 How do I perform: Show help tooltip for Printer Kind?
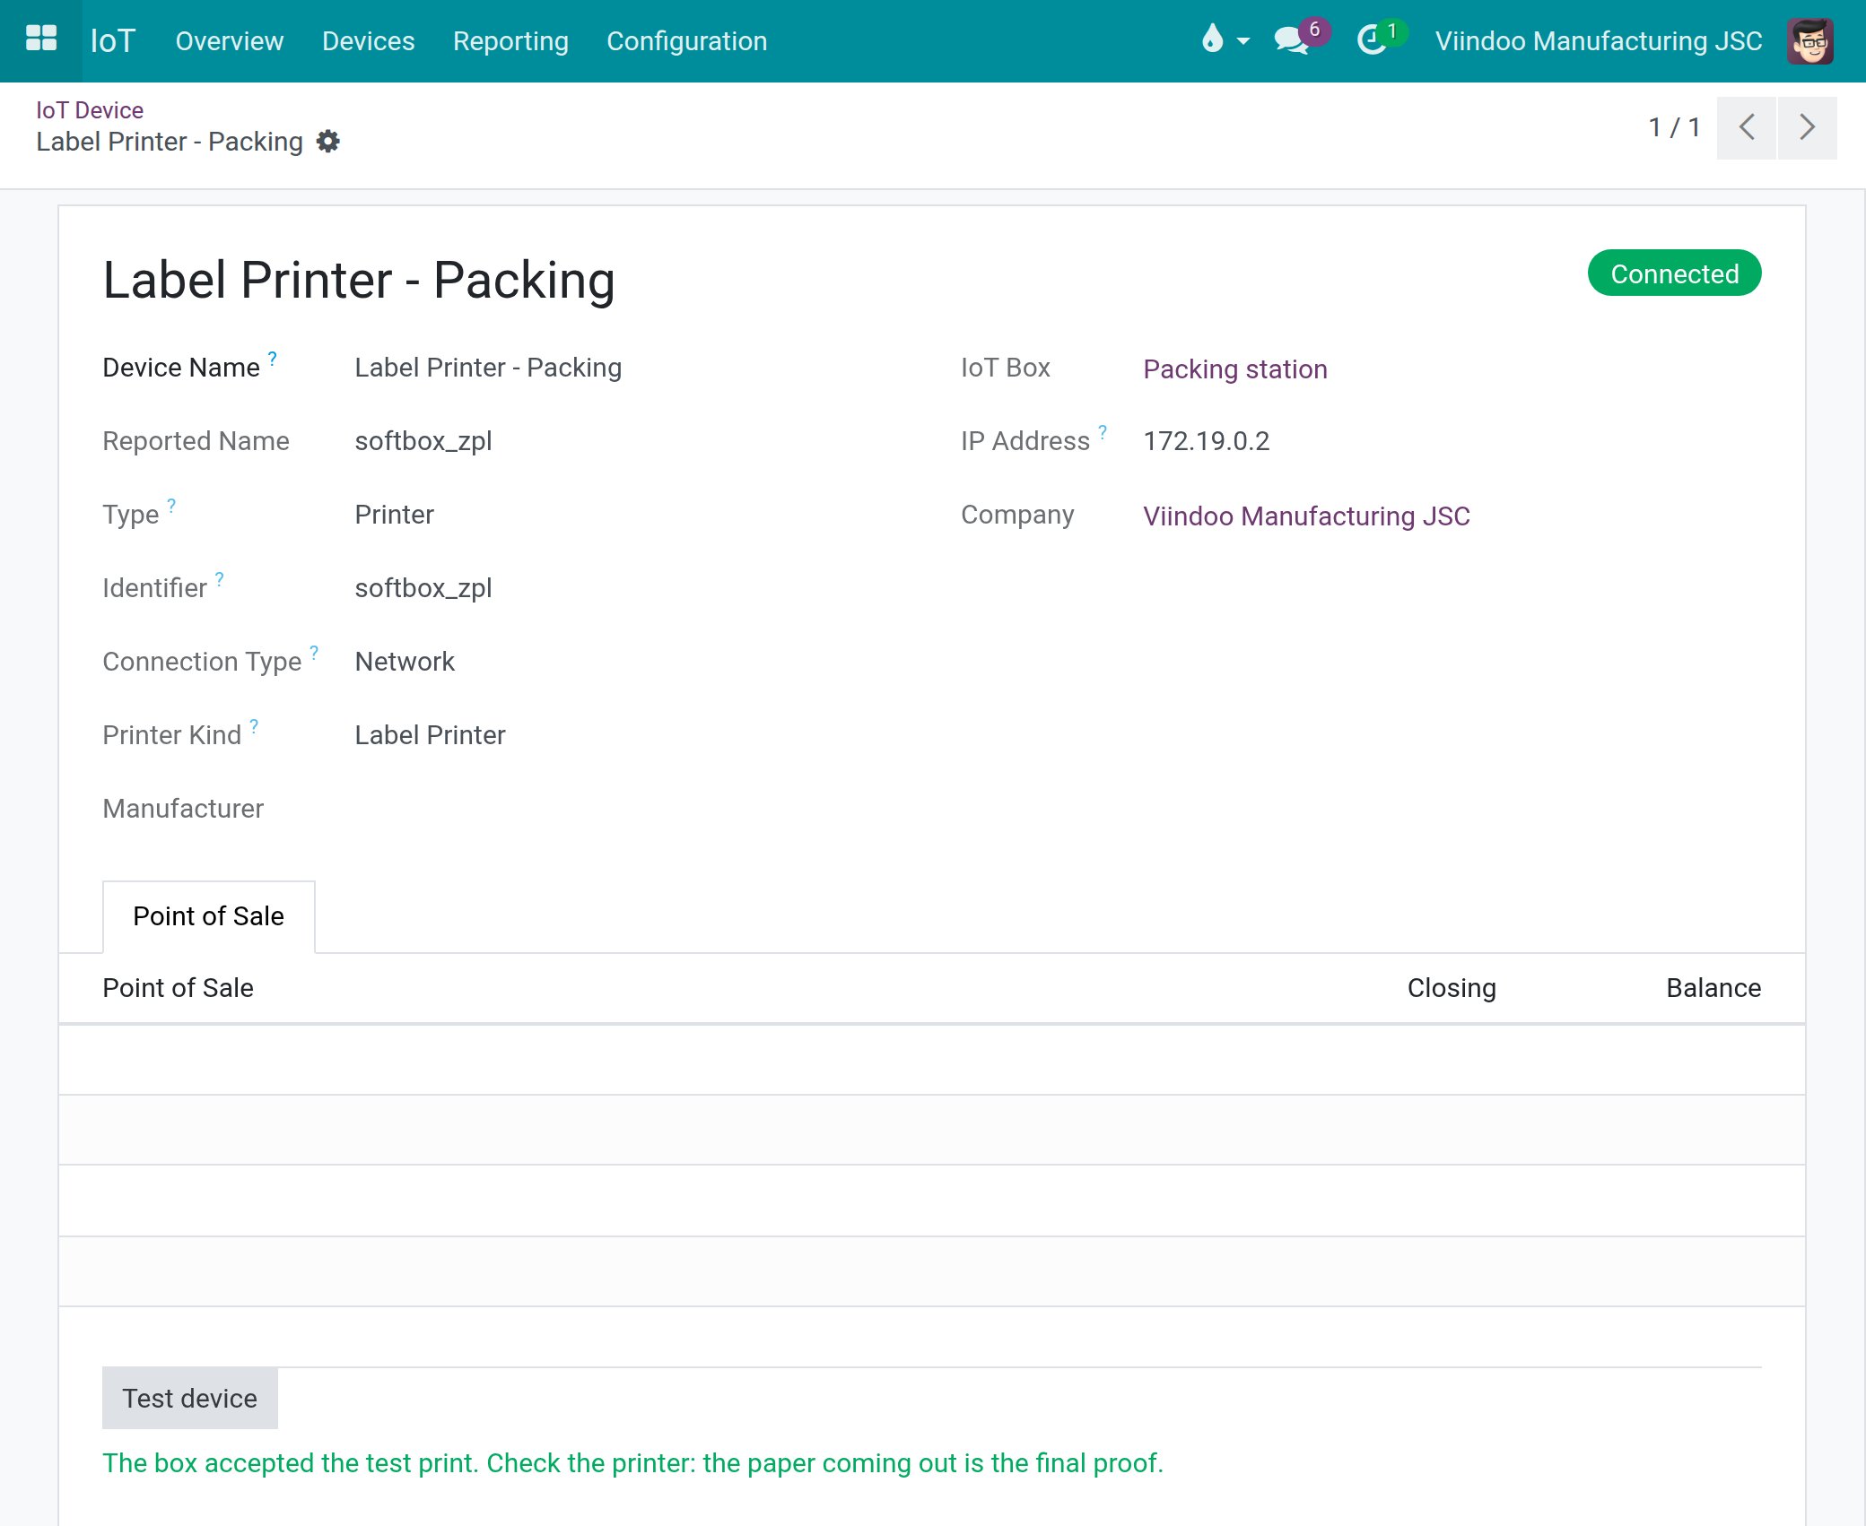(x=254, y=725)
